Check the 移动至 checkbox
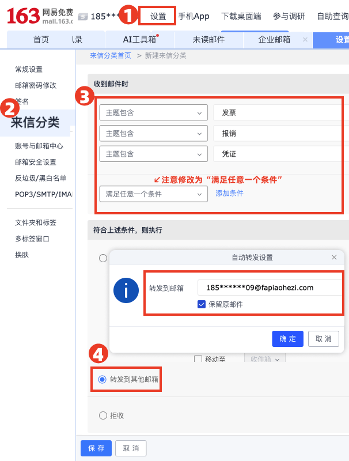 [198, 359]
